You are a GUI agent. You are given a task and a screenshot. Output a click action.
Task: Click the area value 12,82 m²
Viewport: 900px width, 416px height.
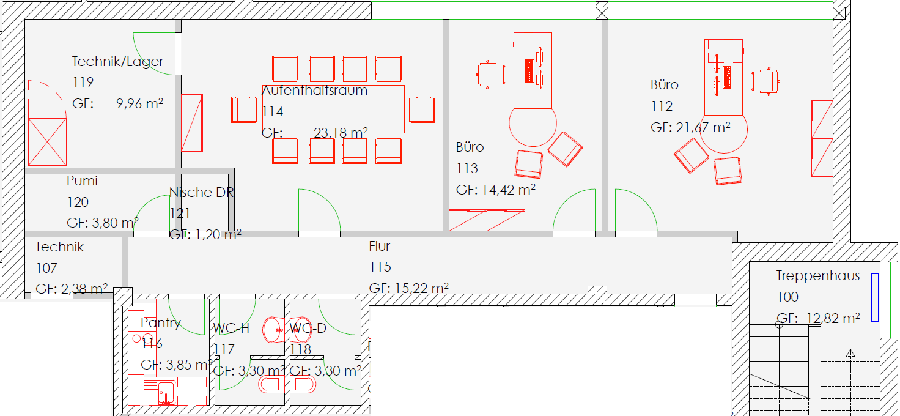tap(834, 318)
